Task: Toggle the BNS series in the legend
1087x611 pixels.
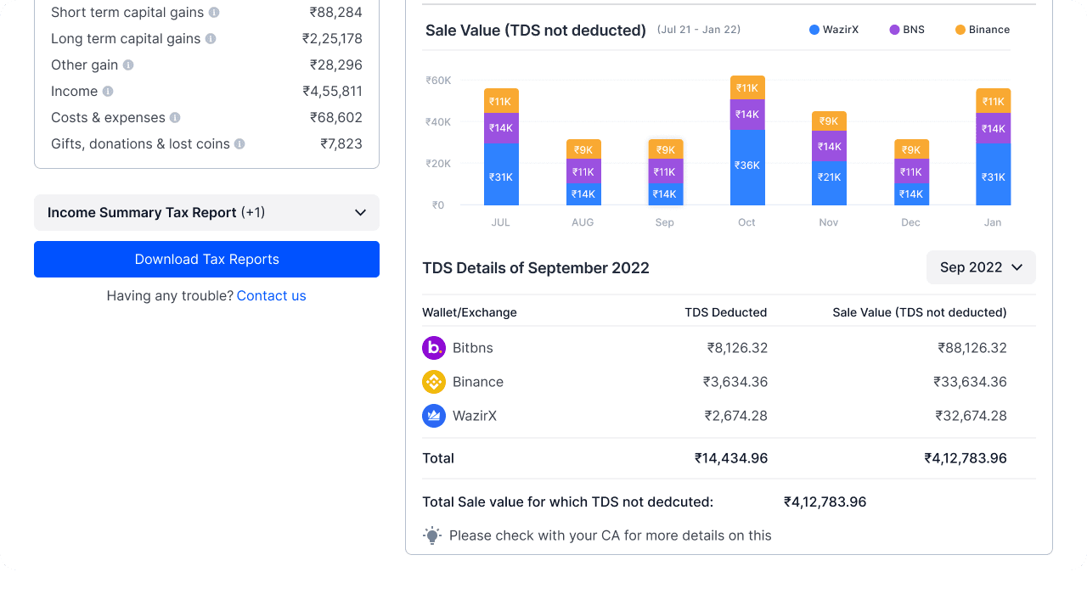Action: [906, 29]
